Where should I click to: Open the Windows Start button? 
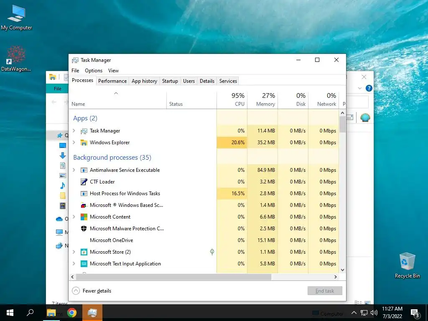click(10, 313)
